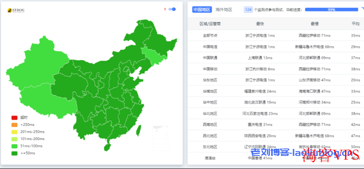Click the ITDOG logo
Viewport: 364px width, 169px height.
pos(16,10)
